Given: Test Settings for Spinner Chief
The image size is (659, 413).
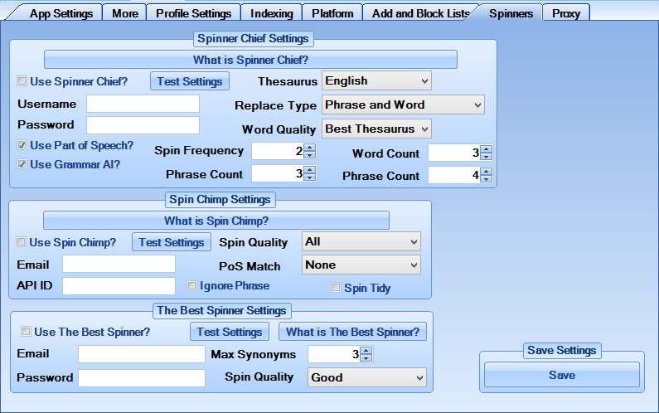Looking at the screenshot, I should point(190,81).
